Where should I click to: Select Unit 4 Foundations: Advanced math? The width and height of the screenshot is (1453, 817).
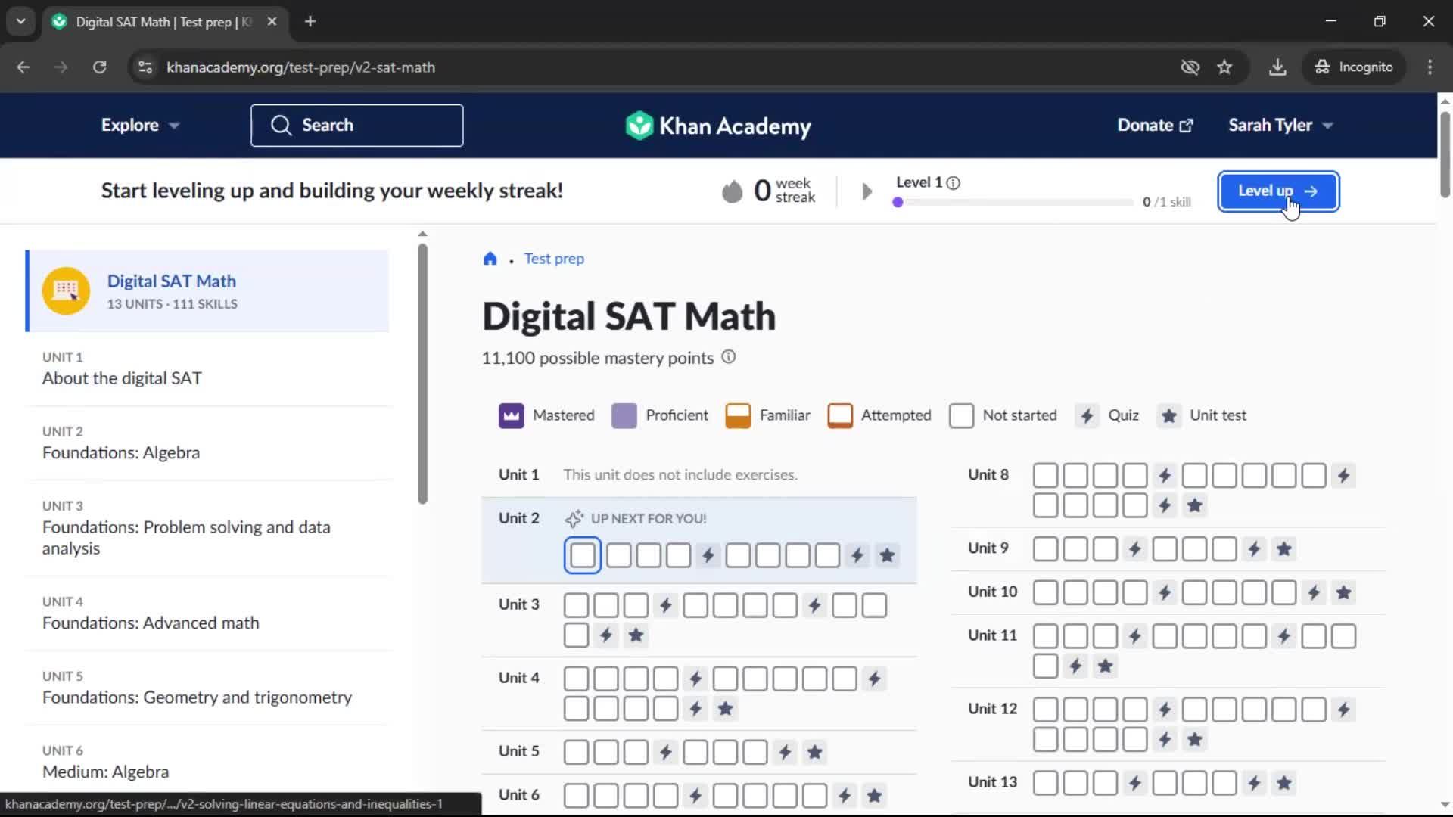[207, 614]
